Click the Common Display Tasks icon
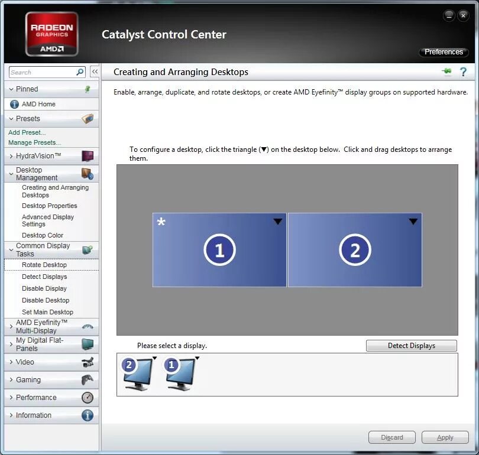This screenshot has height=455, width=479. (88, 250)
